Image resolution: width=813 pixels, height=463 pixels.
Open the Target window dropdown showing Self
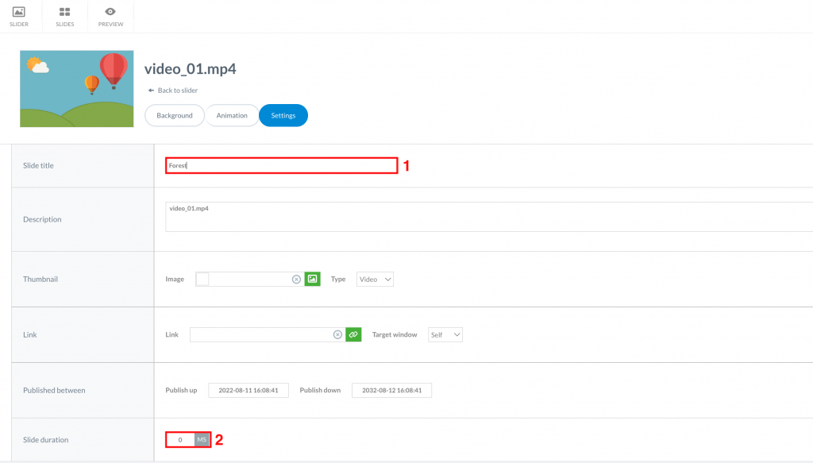[x=445, y=335]
